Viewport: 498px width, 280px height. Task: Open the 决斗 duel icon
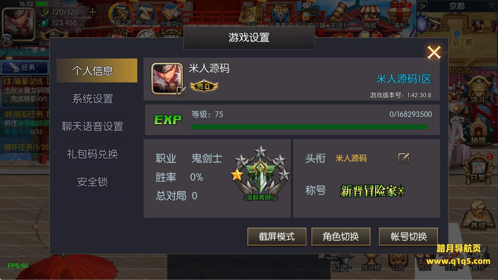(x=477, y=89)
